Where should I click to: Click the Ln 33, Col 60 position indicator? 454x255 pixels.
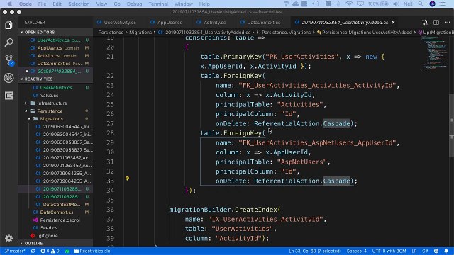coord(315,251)
